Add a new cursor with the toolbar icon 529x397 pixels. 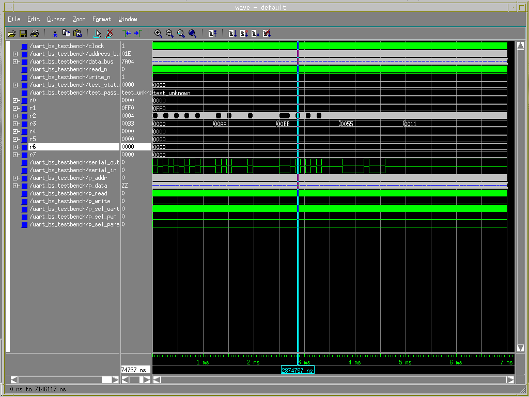[x=98, y=34]
